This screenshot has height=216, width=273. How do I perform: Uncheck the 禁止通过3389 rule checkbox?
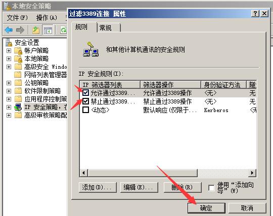tap(85, 101)
